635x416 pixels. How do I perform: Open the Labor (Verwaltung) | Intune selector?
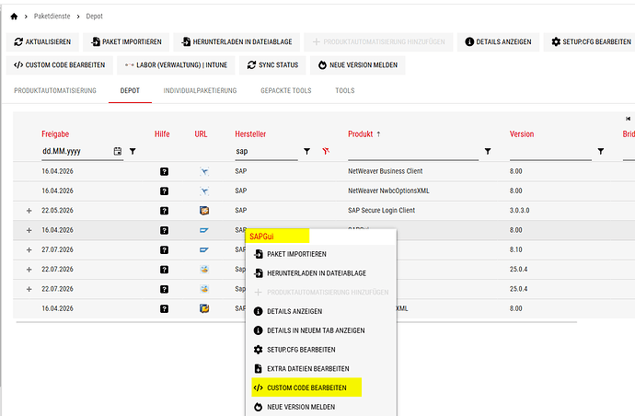click(176, 64)
